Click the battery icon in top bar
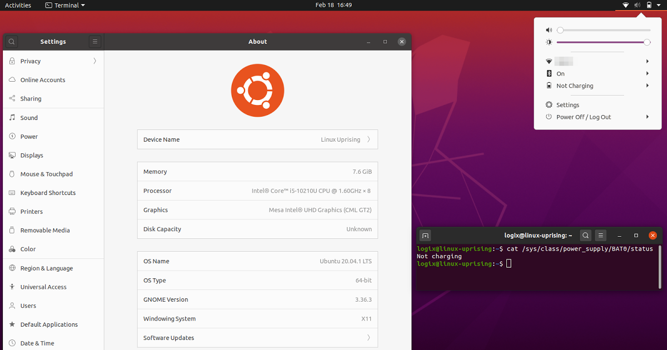 point(649,5)
